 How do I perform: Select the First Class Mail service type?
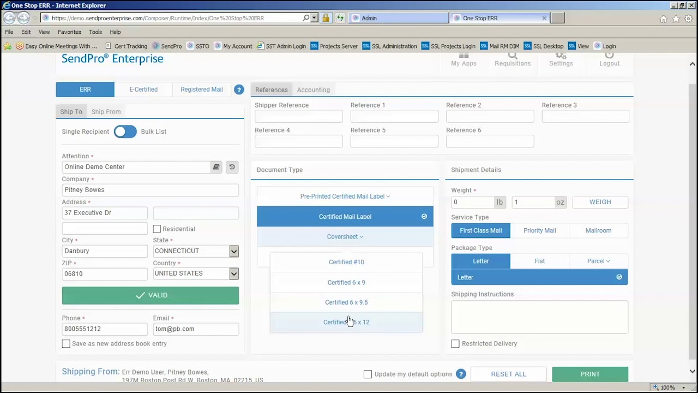tap(480, 230)
